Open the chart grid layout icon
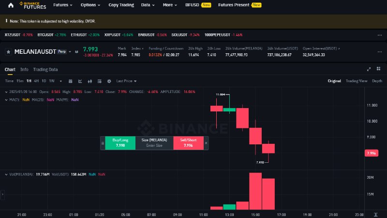The height and width of the screenshot is (218, 387). [x=378, y=69]
